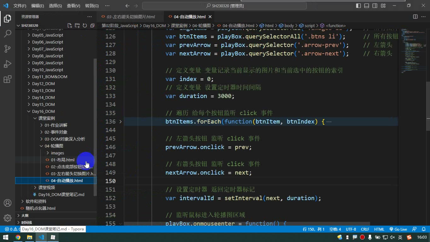The image size is (430, 242).
Task: Click the Explorer files icon
Action: pyautogui.click(x=8, y=19)
